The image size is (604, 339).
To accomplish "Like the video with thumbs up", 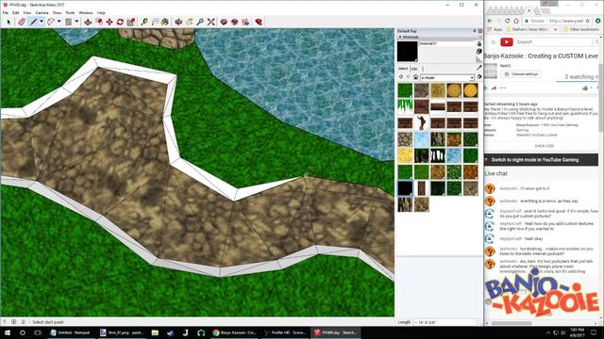I will point(585,88).
